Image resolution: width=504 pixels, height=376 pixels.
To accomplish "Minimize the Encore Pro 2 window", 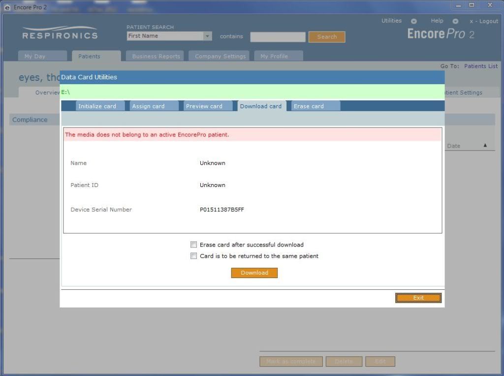I will pos(458,5).
